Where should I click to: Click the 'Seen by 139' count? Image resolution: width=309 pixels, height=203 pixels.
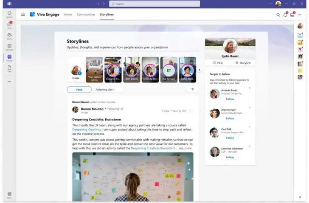click(x=179, y=111)
